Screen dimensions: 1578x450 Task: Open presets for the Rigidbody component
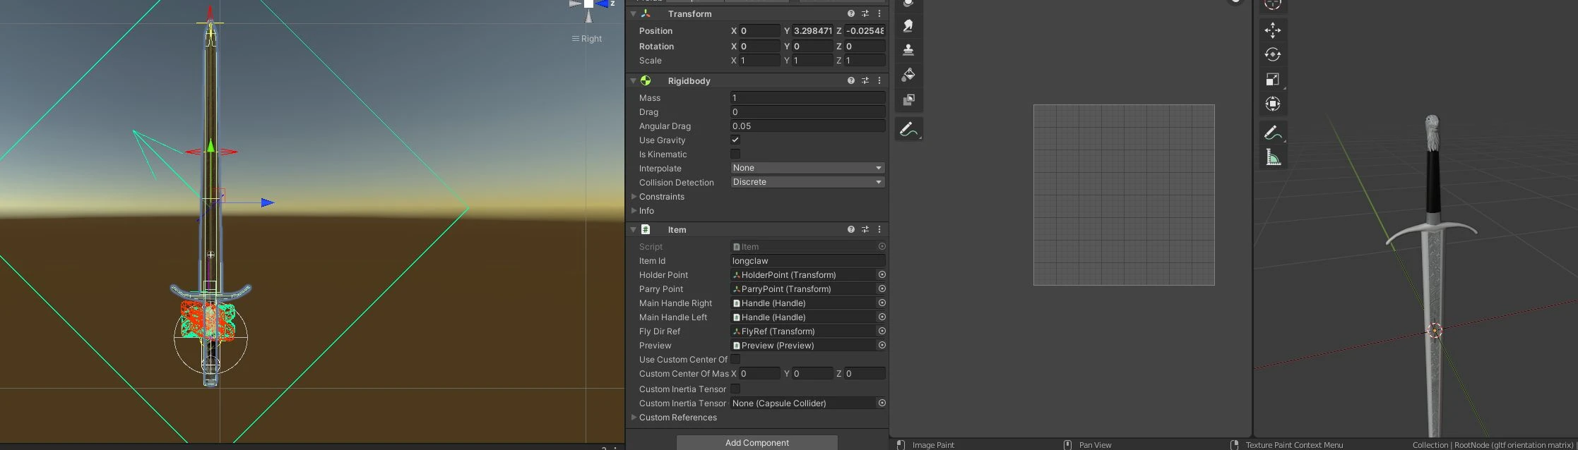(865, 80)
